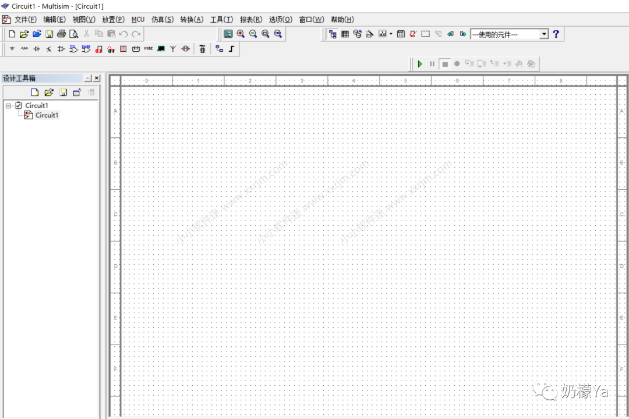Click the Undo arrow icon
This screenshot has height=419, width=629.
point(123,34)
